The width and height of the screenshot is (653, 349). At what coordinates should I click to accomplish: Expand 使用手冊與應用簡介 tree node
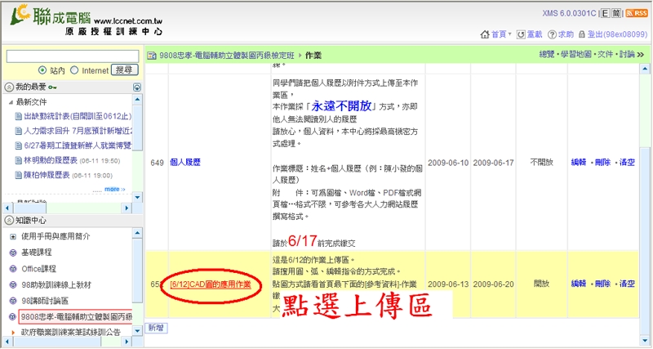point(12,236)
